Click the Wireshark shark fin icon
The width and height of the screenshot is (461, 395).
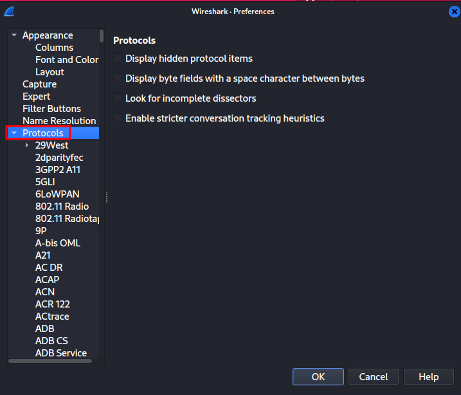point(9,12)
